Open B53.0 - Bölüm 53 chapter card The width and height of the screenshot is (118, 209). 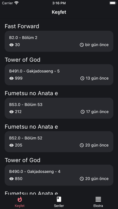pos(59,108)
